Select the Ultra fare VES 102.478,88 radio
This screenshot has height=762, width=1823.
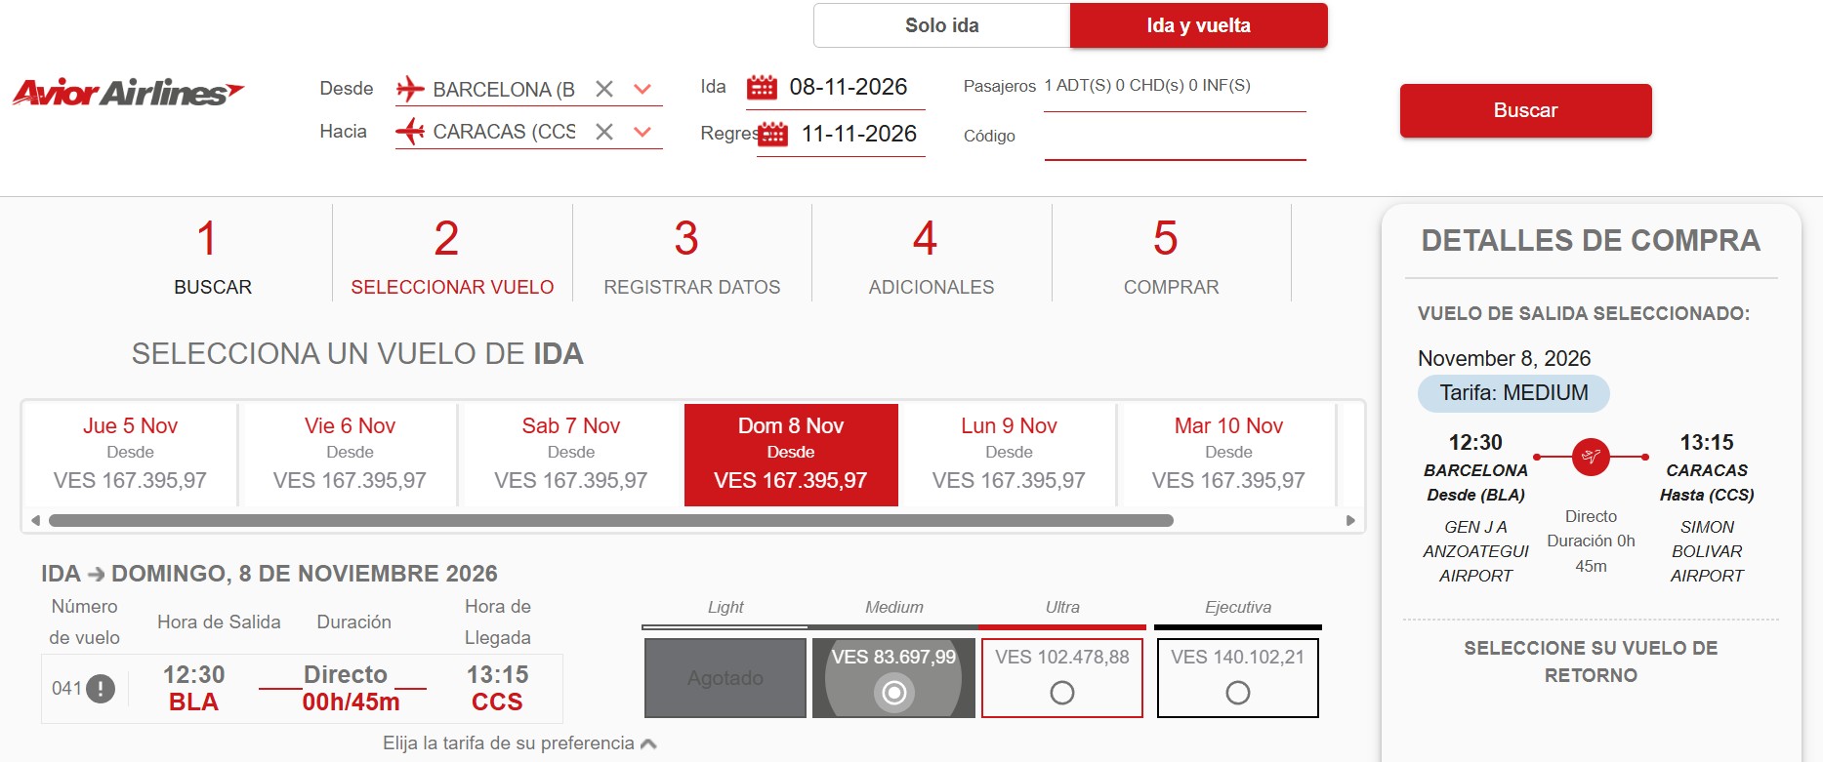[x=1062, y=693]
